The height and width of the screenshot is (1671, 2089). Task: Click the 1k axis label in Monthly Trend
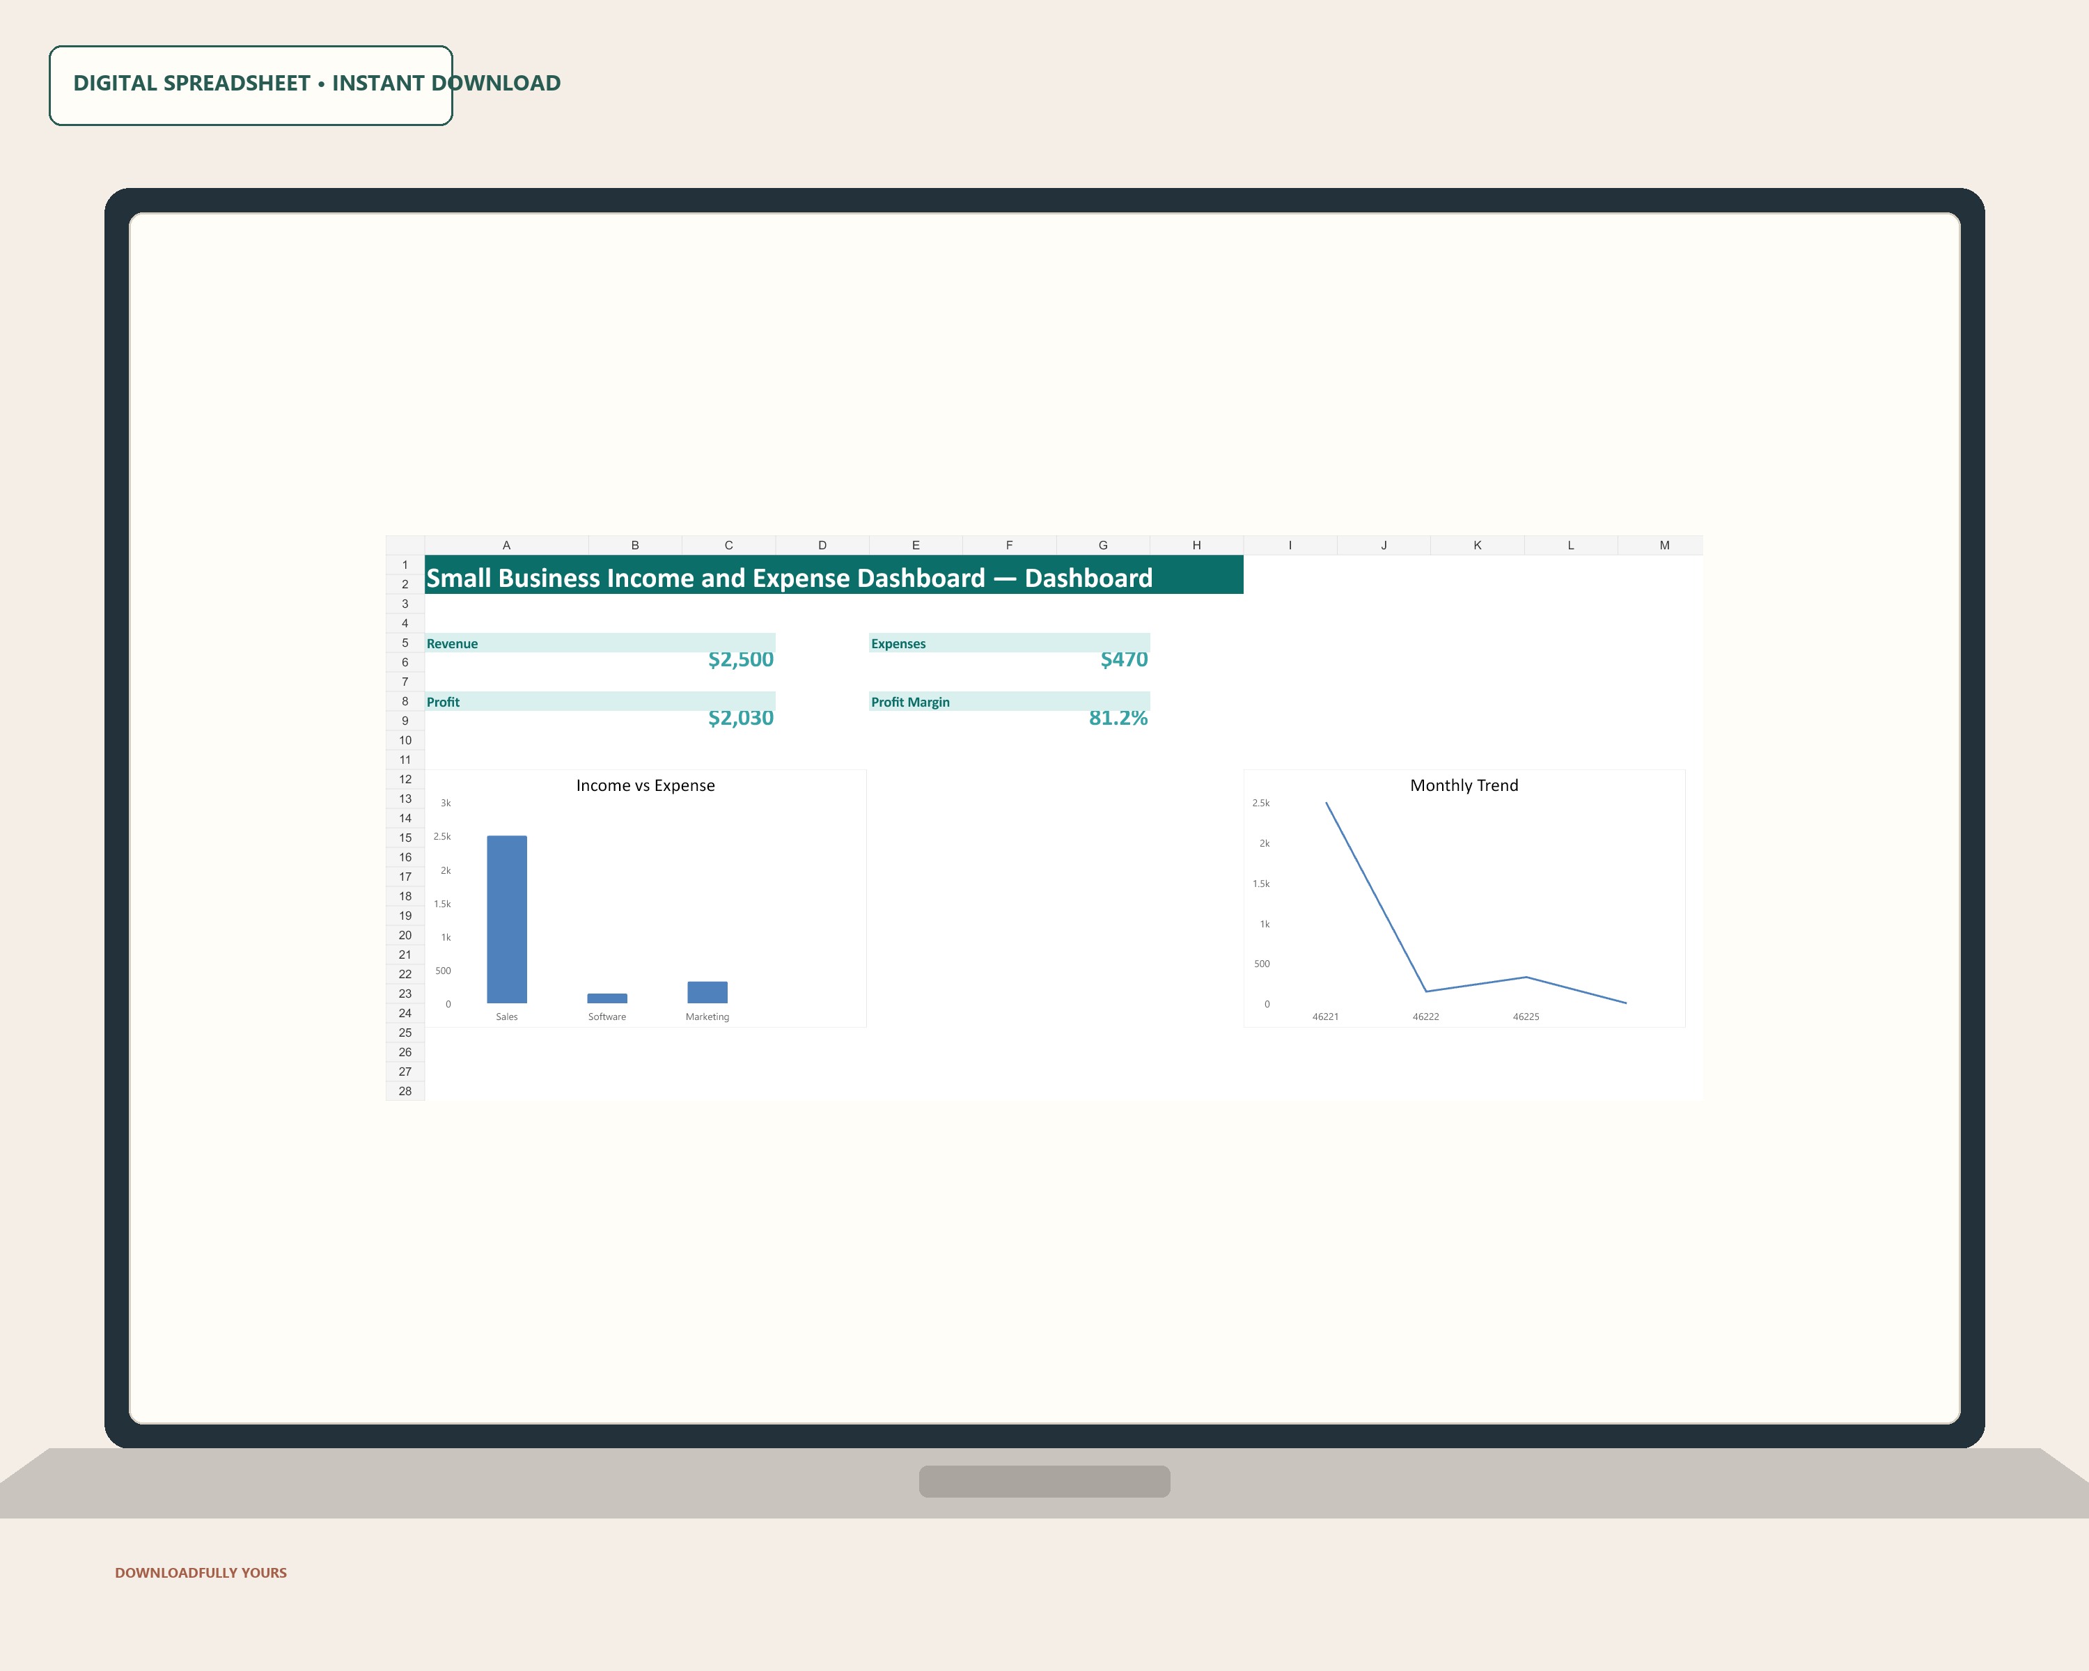(1265, 924)
